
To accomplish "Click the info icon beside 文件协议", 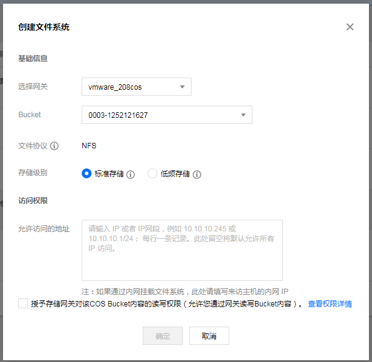I will pyautogui.click(x=54, y=146).
